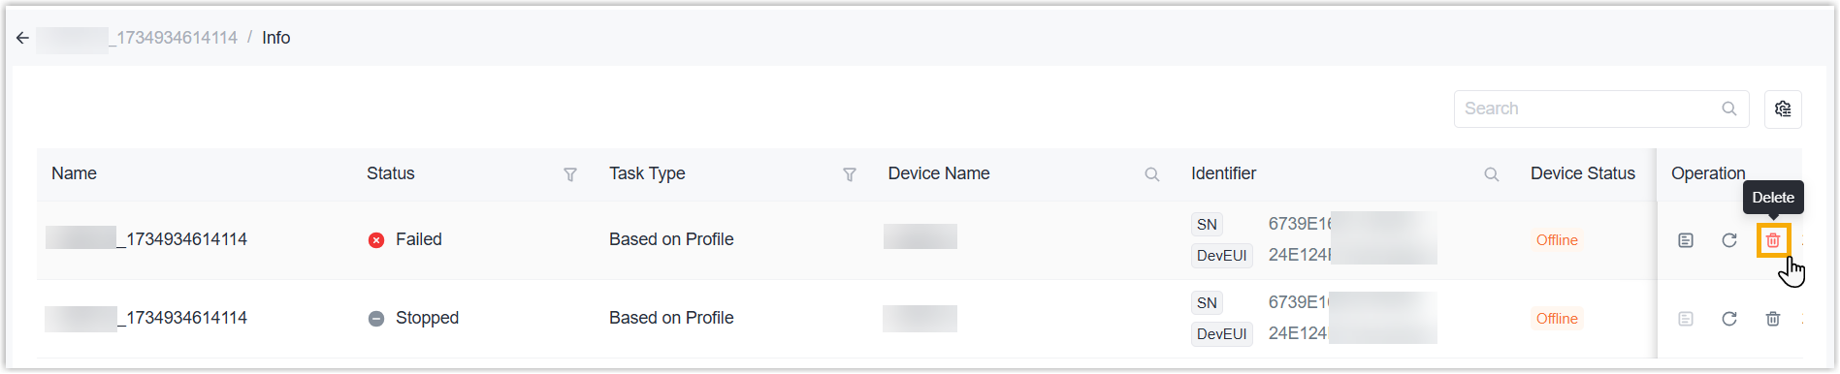Retry the Stopped task using refresh icon
1840x374 pixels.
coord(1729,319)
